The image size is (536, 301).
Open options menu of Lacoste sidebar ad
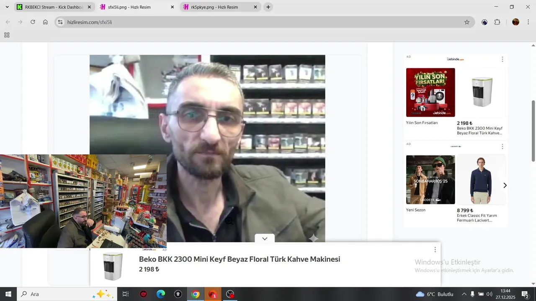tap(502, 147)
